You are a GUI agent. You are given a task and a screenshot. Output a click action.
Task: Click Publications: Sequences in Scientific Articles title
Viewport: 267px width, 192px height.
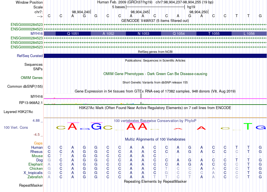coord(155,60)
